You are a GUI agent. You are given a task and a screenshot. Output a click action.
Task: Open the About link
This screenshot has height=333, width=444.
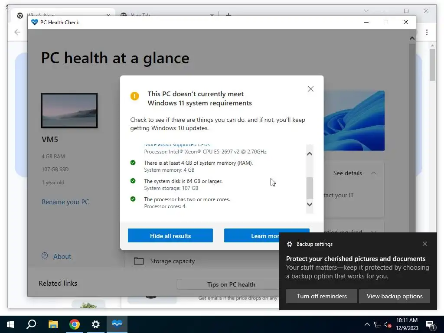(x=62, y=257)
